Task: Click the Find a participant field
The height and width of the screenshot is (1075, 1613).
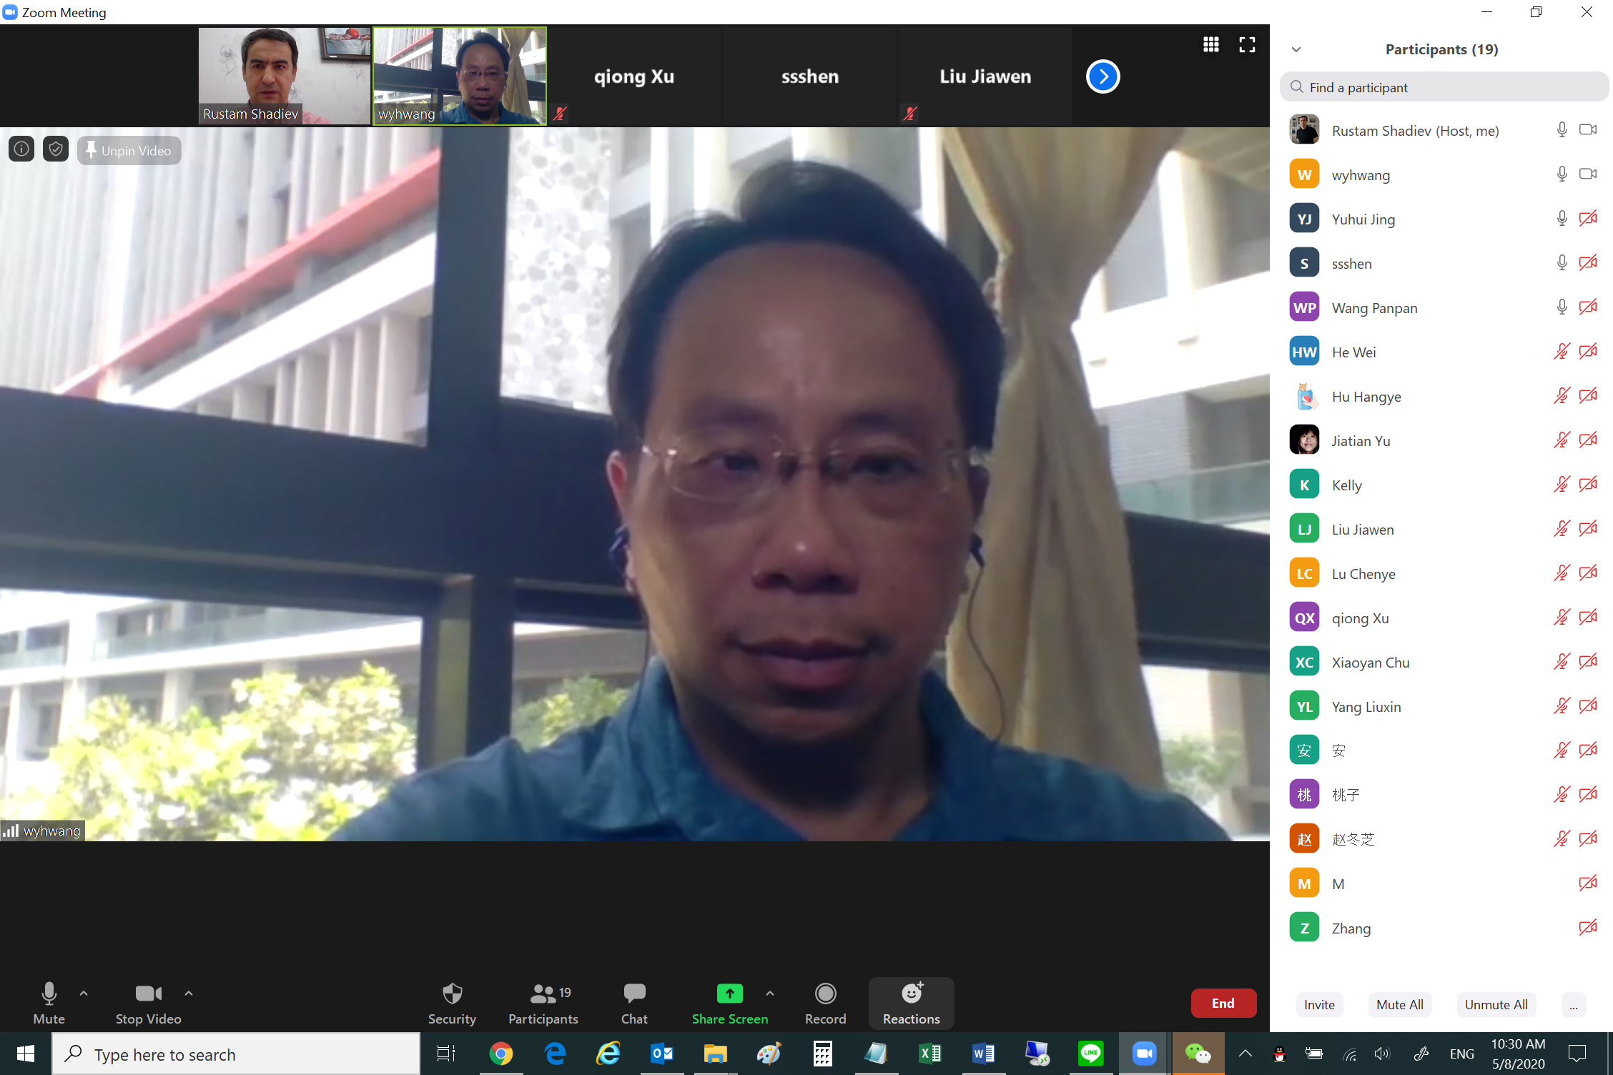Action: [x=1444, y=87]
